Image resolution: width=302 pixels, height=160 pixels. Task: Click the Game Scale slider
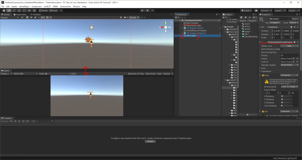tap(57, 74)
